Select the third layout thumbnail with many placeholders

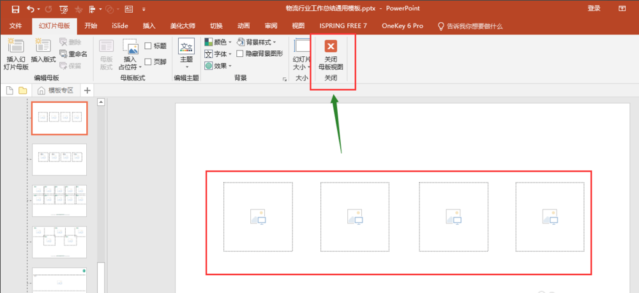[x=59, y=200]
